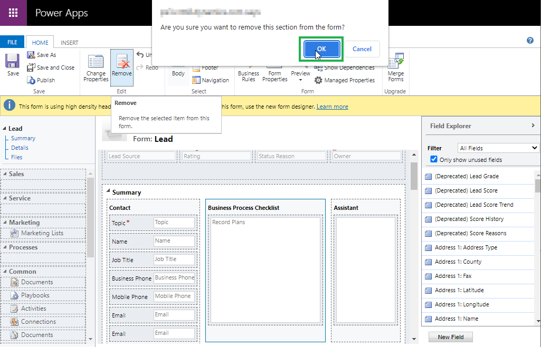Select the Footer area

point(205,68)
